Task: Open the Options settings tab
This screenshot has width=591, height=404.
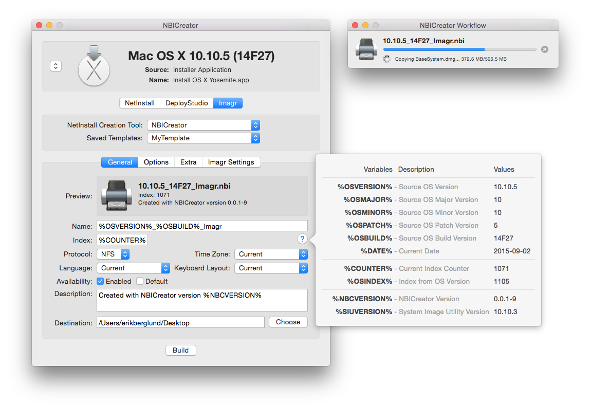Action: pos(156,162)
